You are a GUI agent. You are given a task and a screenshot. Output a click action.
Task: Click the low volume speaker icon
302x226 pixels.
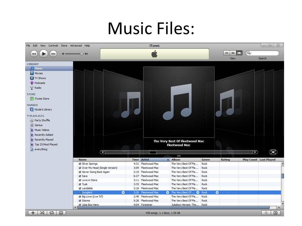63,54
